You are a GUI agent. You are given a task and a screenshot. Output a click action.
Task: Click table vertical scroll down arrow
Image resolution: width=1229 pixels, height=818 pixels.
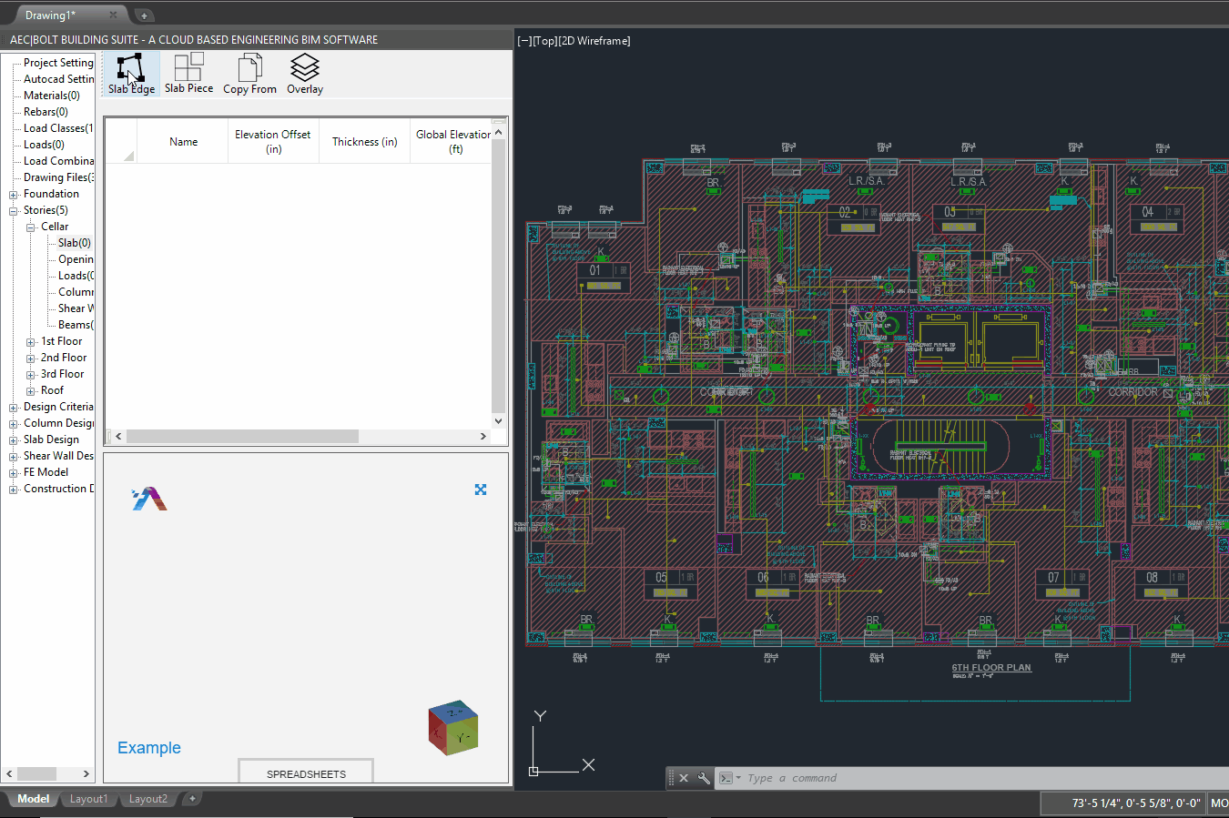point(498,421)
